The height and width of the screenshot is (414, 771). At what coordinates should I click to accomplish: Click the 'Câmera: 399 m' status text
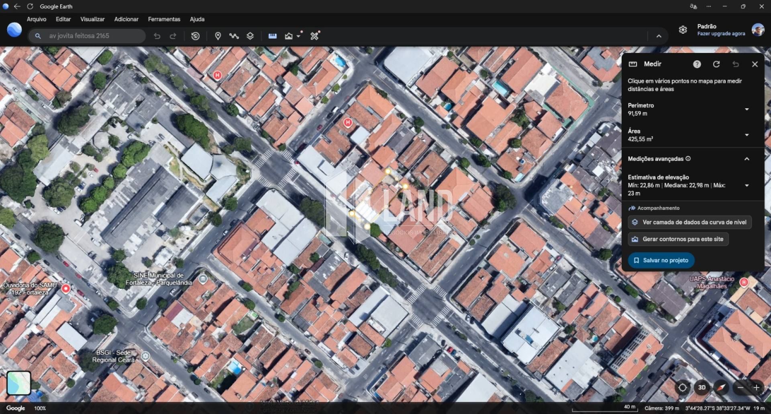click(661, 408)
